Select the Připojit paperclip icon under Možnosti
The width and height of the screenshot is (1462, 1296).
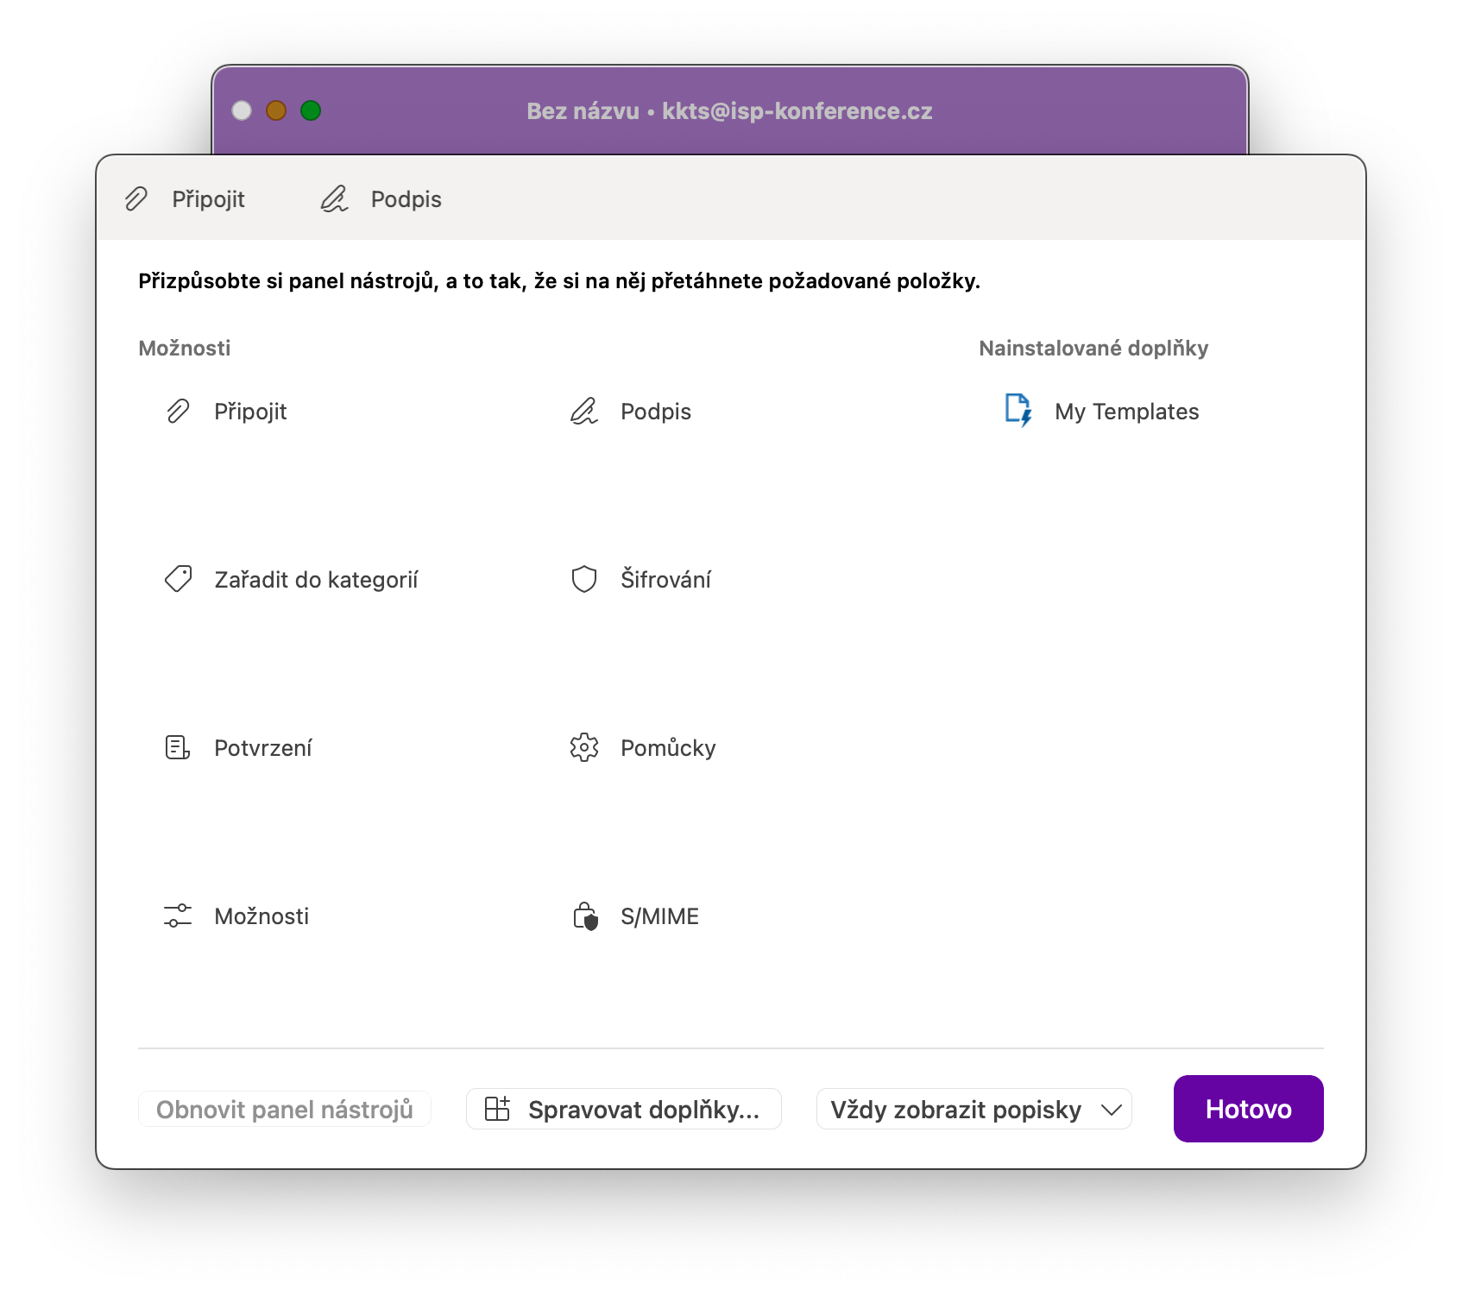[178, 412]
